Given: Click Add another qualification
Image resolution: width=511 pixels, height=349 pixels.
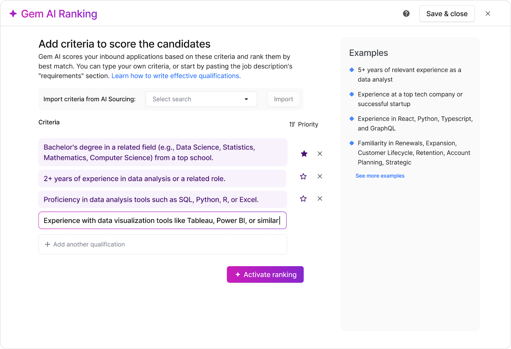Looking at the screenshot, I should [163, 245].
